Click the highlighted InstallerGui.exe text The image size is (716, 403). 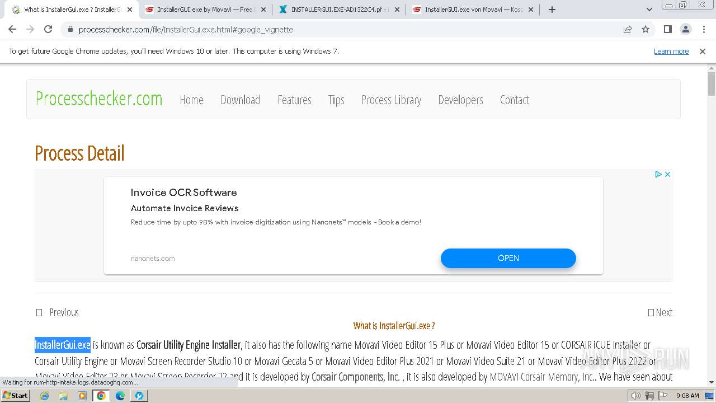point(63,345)
